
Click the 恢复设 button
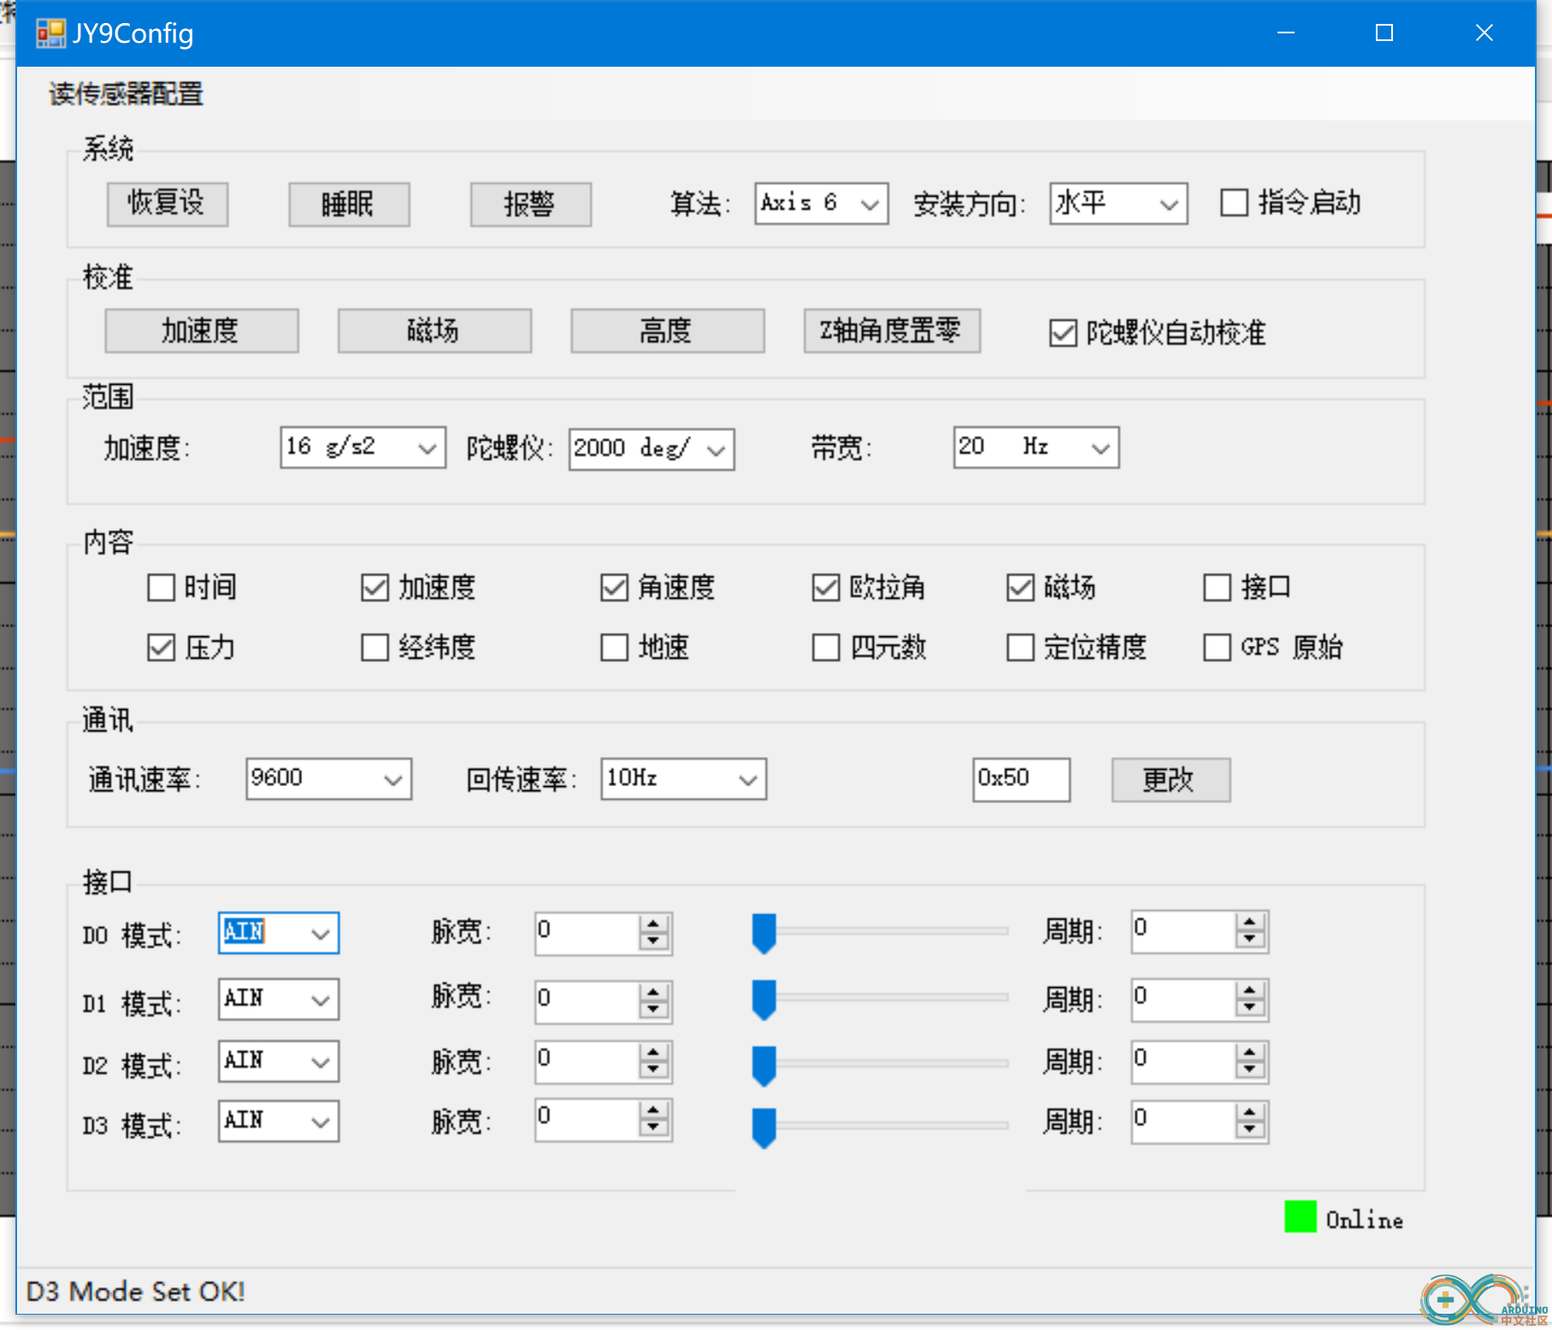(x=168, y=204)
